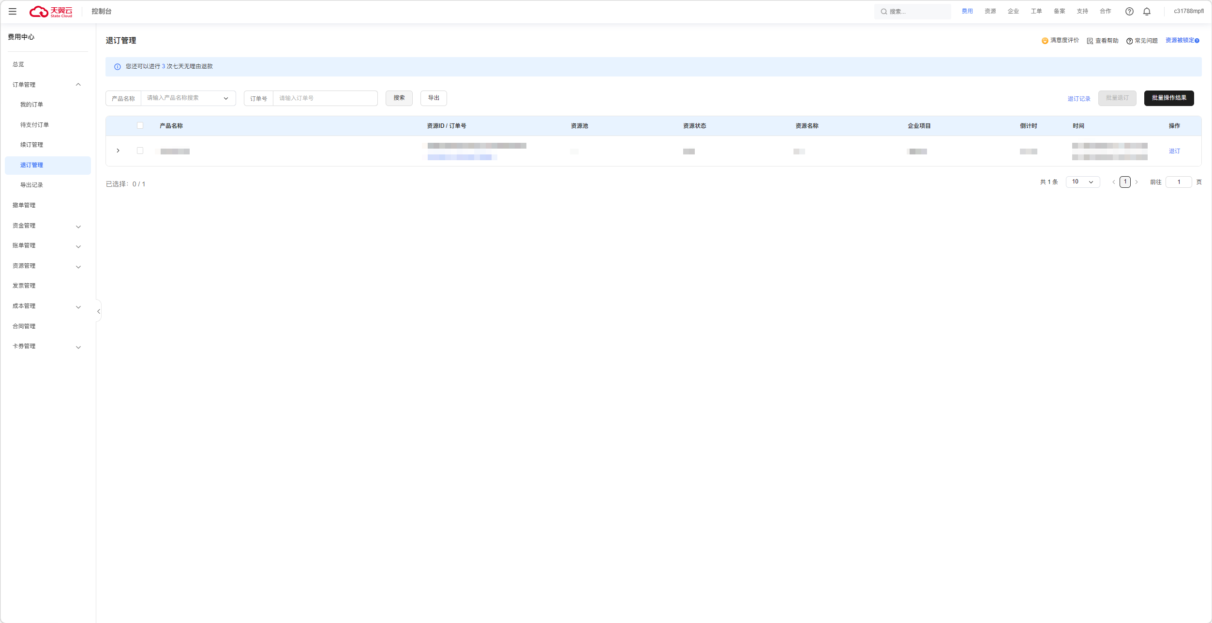Open 续订管理 in sidebar
Screen dimensions: 1212x623
click(x=31, y=145)
